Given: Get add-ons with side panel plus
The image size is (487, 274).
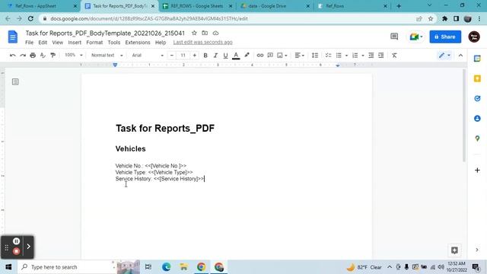Looking at the screenshot, I should (477, 170).
